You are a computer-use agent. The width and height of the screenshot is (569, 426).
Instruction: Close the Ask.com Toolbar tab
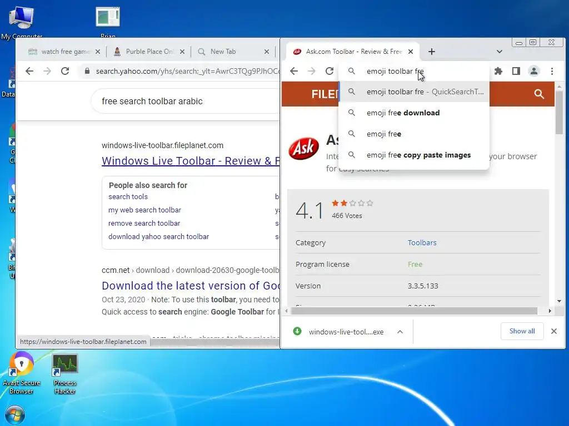tap(411, 52)
